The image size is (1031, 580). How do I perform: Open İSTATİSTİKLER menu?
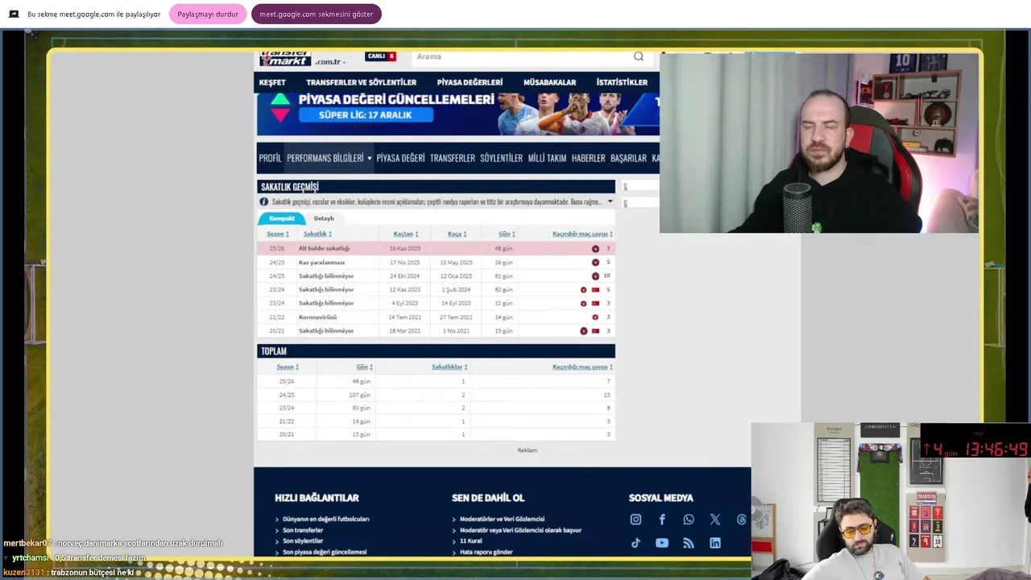622,82
